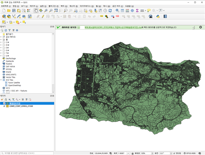Refresh the browser panel

click(5, 30)
